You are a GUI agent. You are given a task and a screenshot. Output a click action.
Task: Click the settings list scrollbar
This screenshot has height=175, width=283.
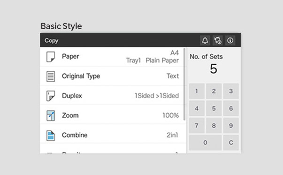184,84
